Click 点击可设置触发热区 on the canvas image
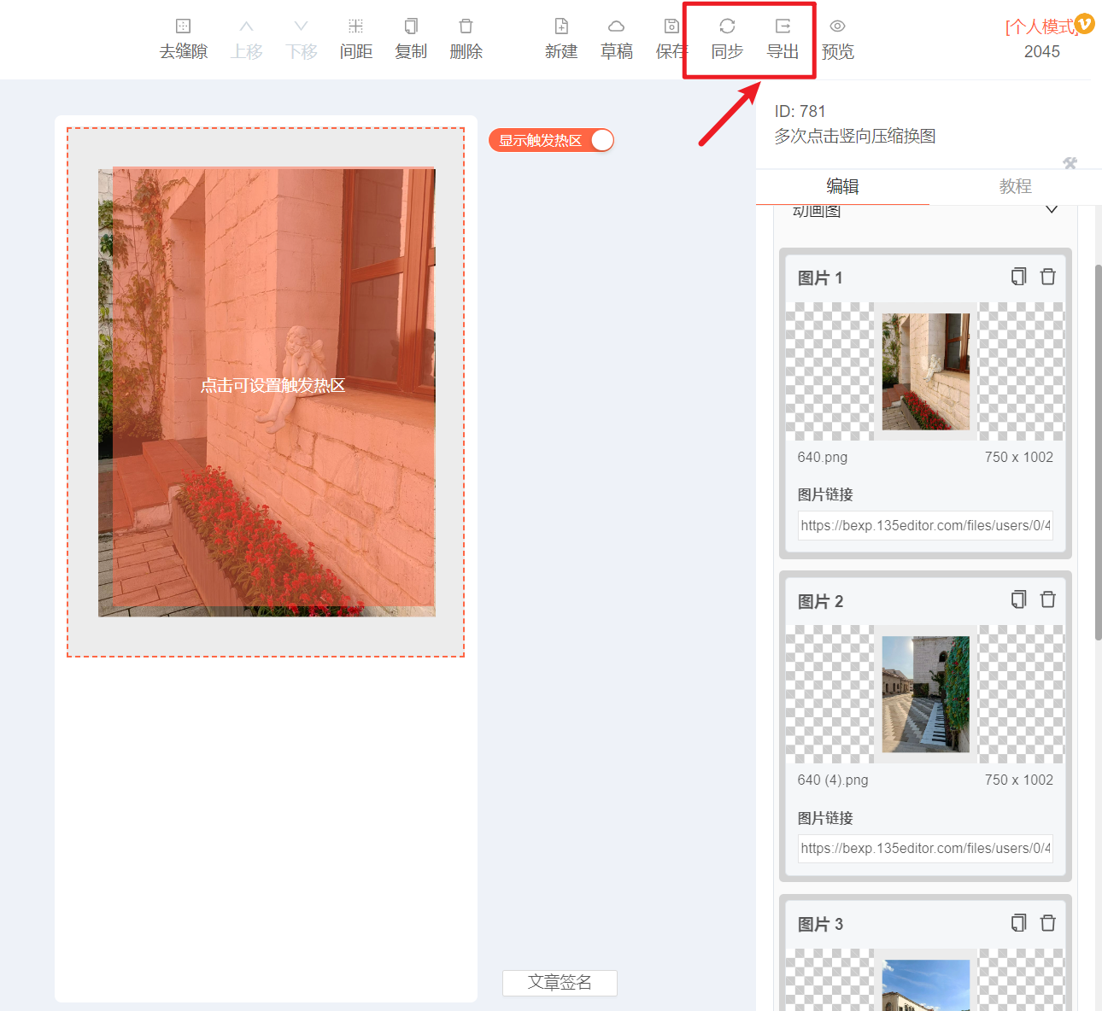Image resolution: width=1102 pixels, height=1011 pixels. [273, 386]
